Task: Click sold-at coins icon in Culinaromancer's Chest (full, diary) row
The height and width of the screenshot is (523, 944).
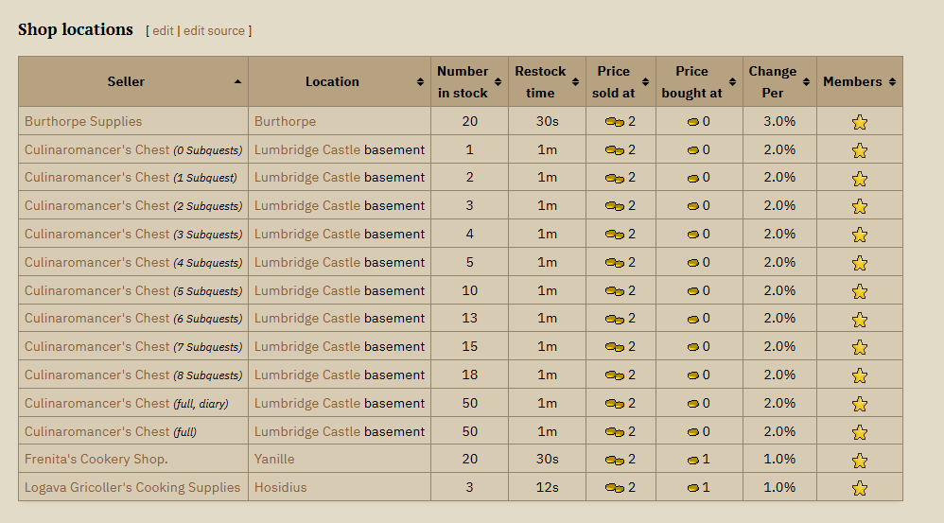Action: click(615, 404)
